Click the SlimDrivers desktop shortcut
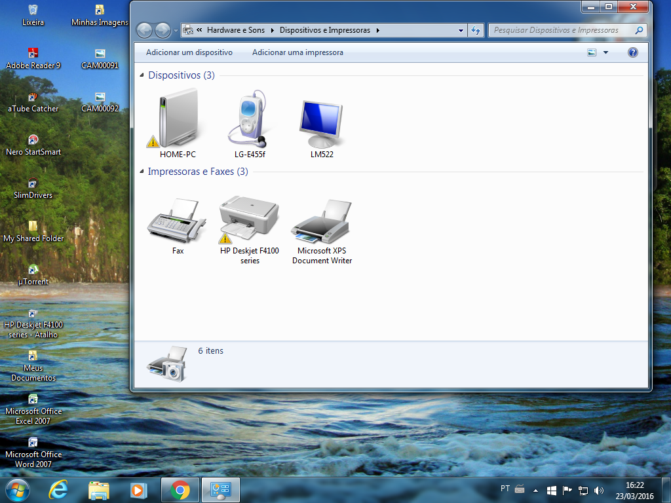Viewport: 671px width, 503px height. pos(33,188)
